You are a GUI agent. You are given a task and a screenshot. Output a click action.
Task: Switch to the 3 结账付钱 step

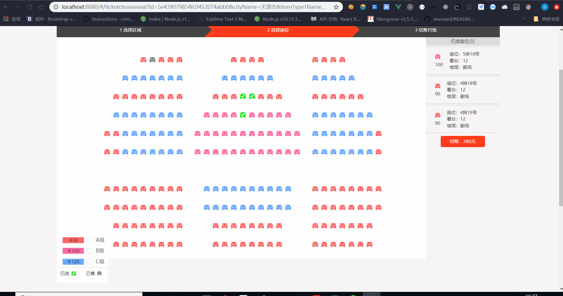[x=426, y=30]
